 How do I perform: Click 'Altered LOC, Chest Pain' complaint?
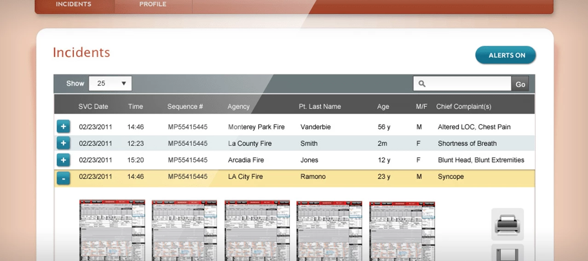pyautogui.click(x=474, y=127)
